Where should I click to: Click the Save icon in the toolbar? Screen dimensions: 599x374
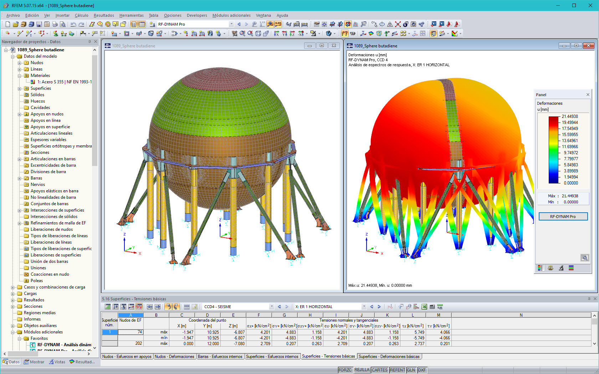click(x=38, y=24)
